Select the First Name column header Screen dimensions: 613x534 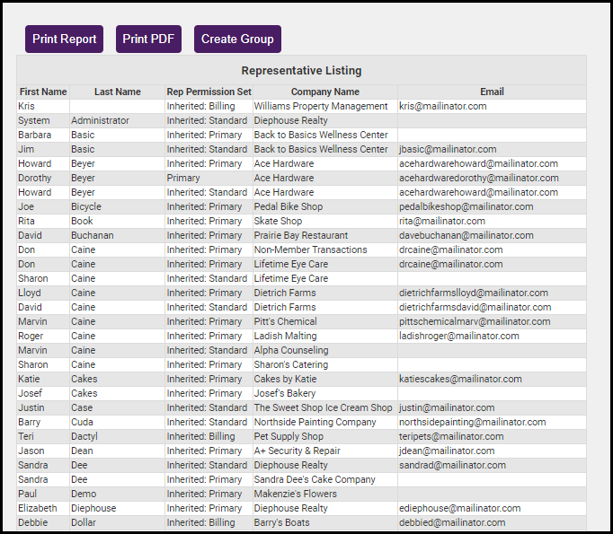coord(43,92)
